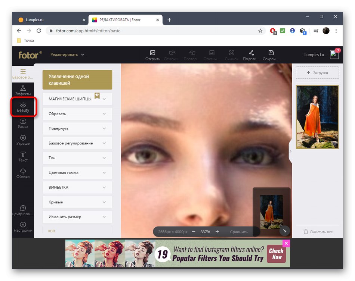Click the Увеличение одной клавишей button
The height and width of the screenshot is (281, 355).
click(x=77, y=79)
